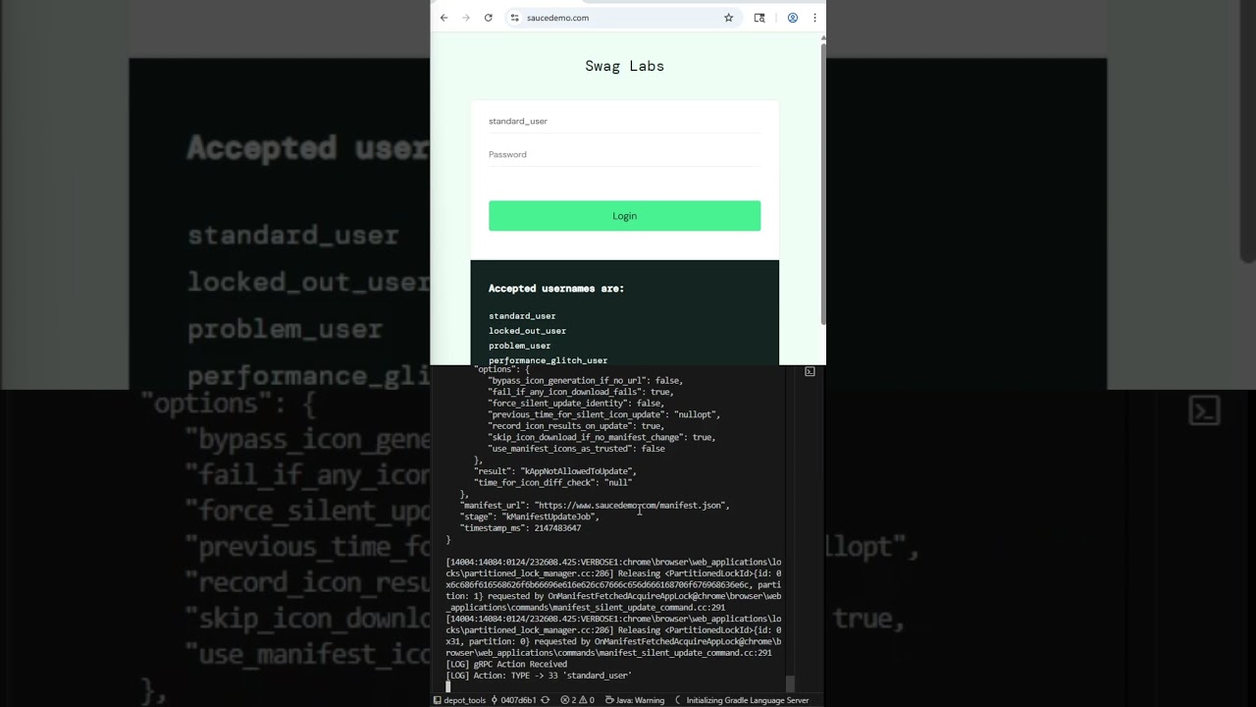Click 'locked_out_user' in the usernames list
Viewport: 1256px width, 707px height.
(527, 331)
